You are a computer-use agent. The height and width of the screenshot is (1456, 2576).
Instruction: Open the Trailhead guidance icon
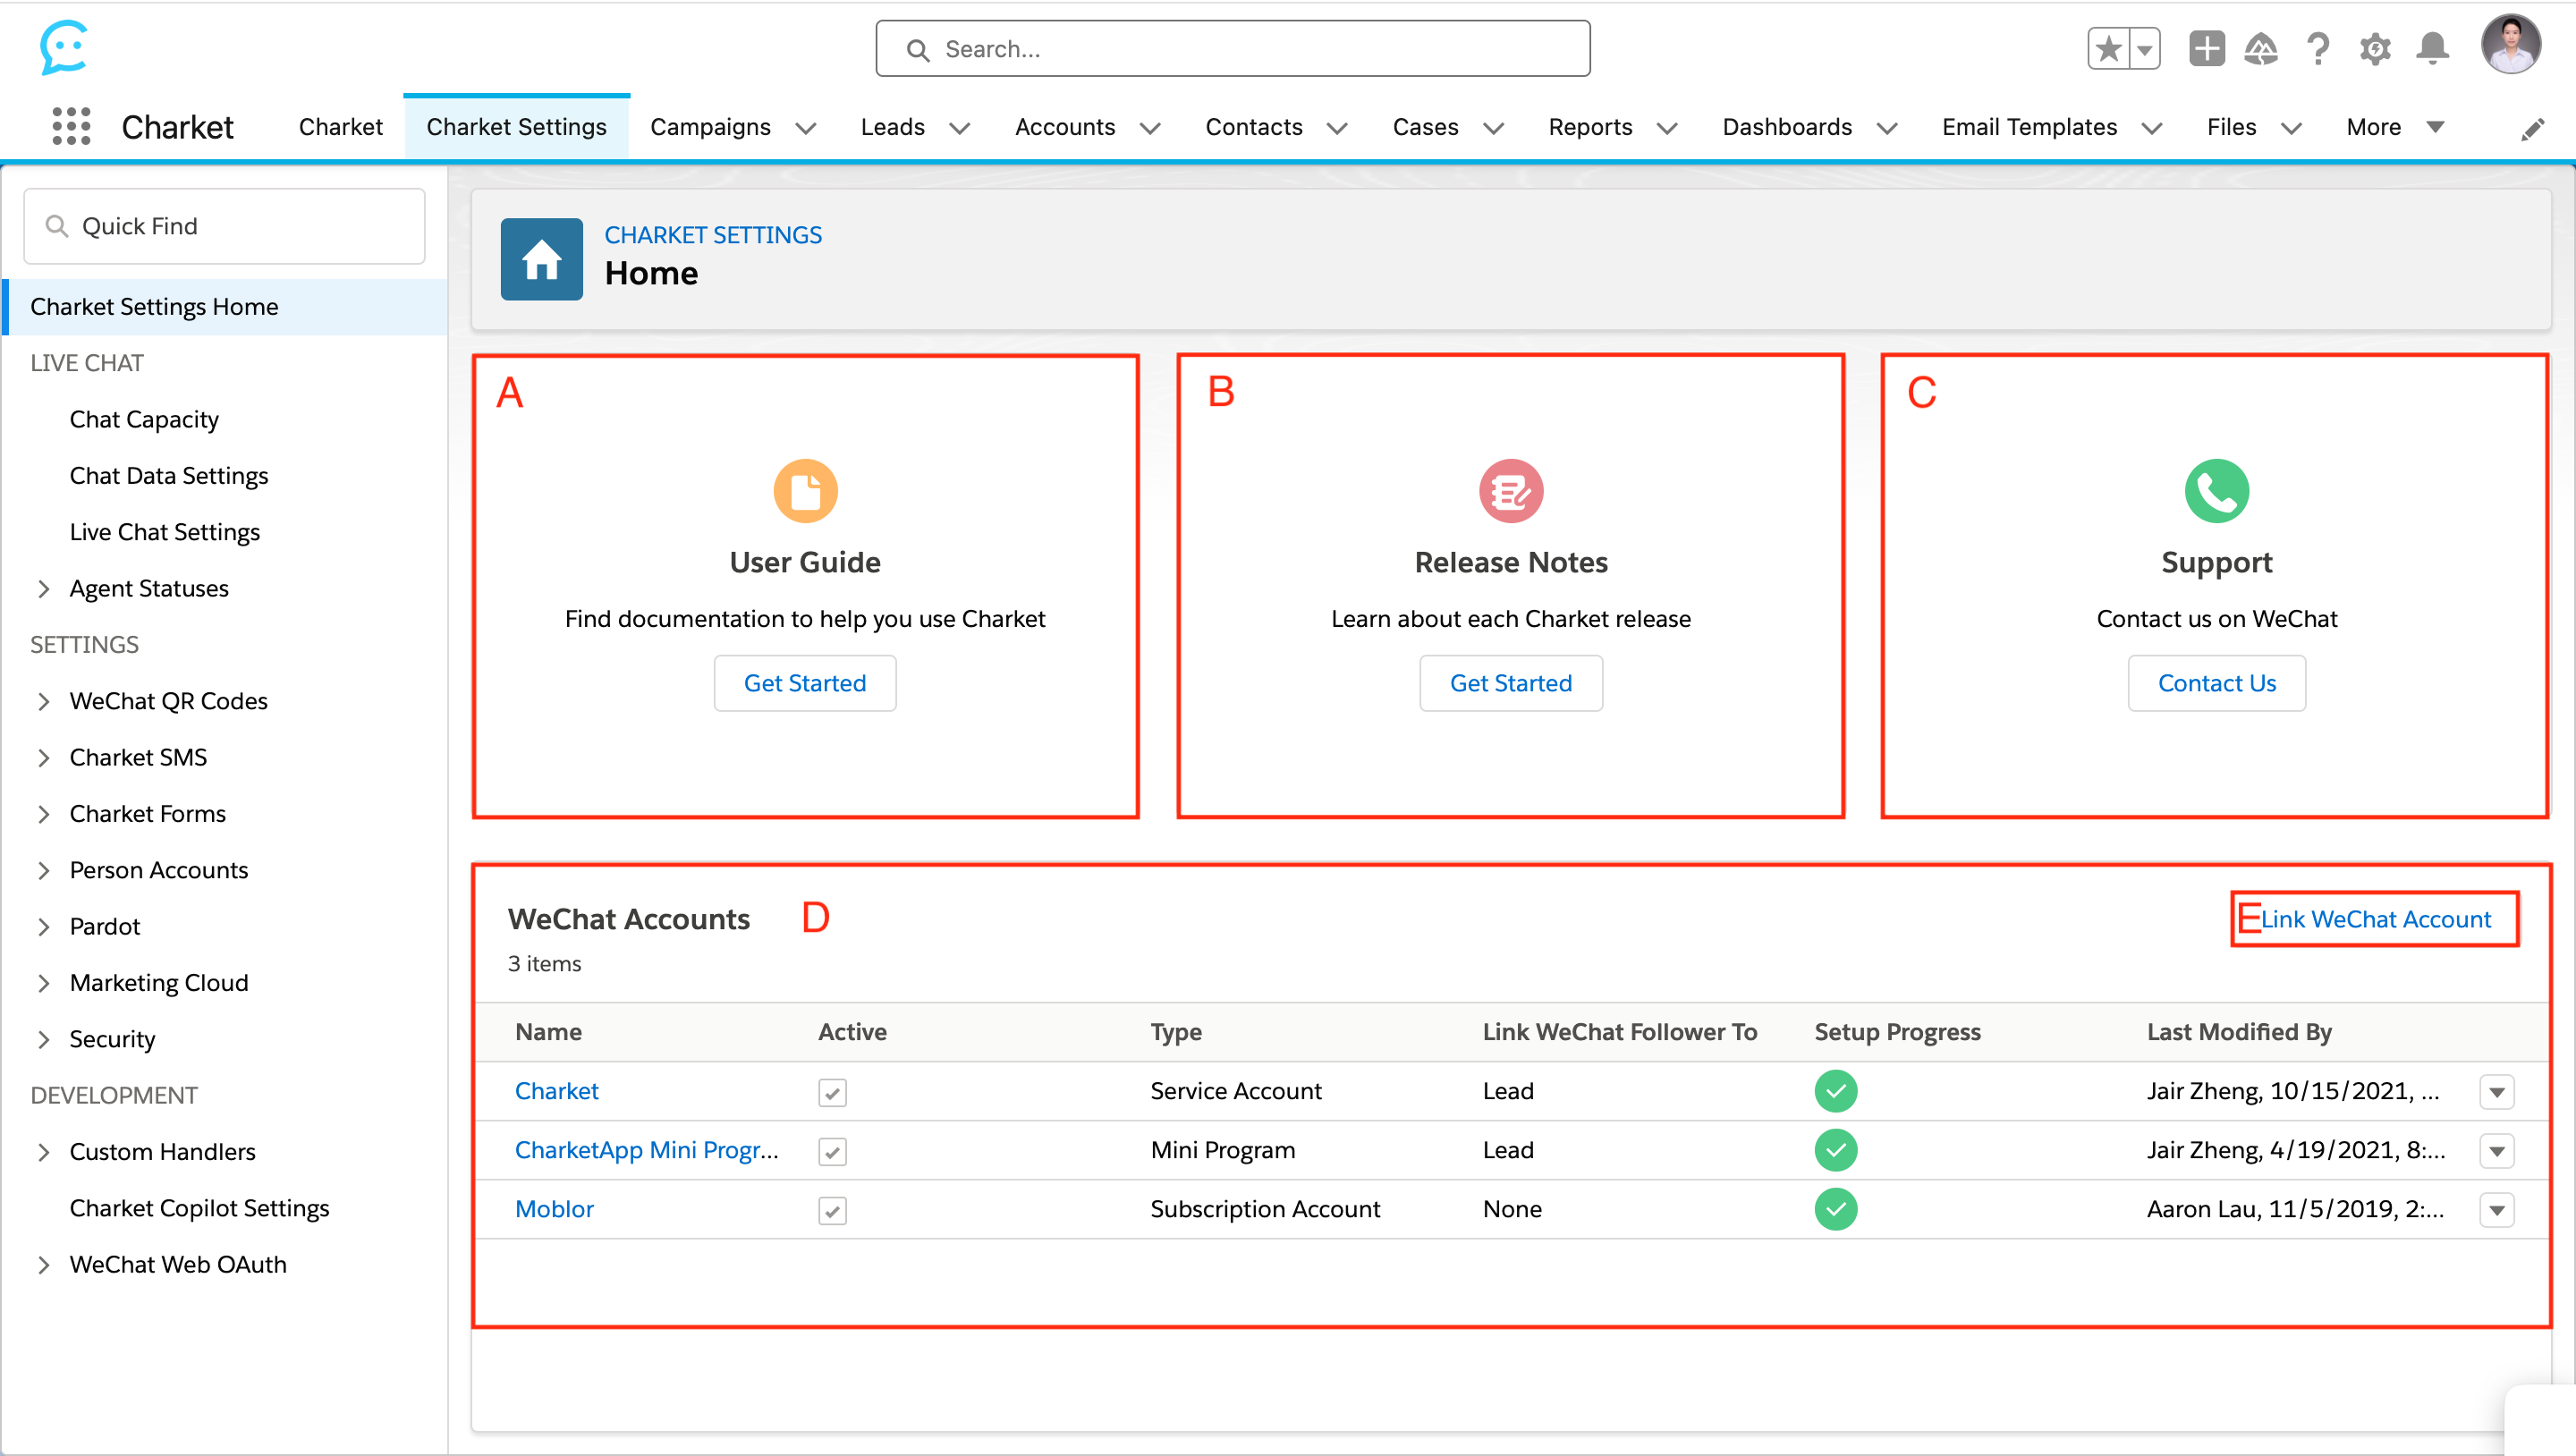2261,48
